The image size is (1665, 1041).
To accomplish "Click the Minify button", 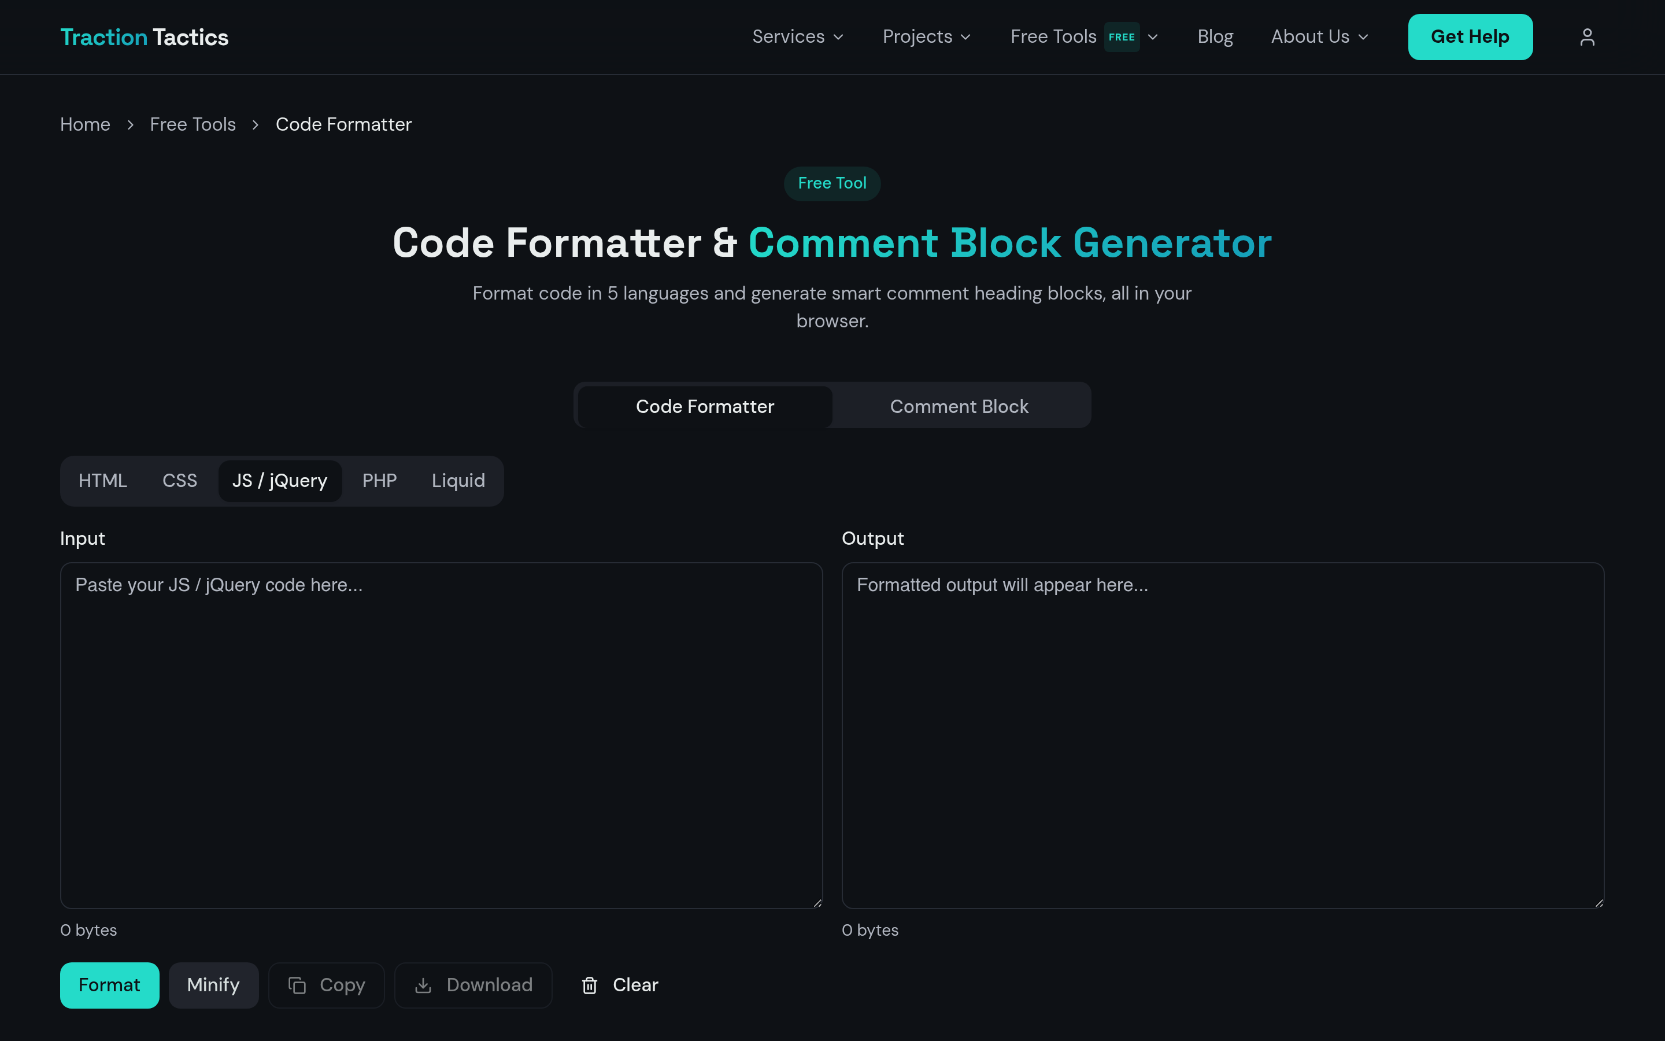I will tap(213, 985).
